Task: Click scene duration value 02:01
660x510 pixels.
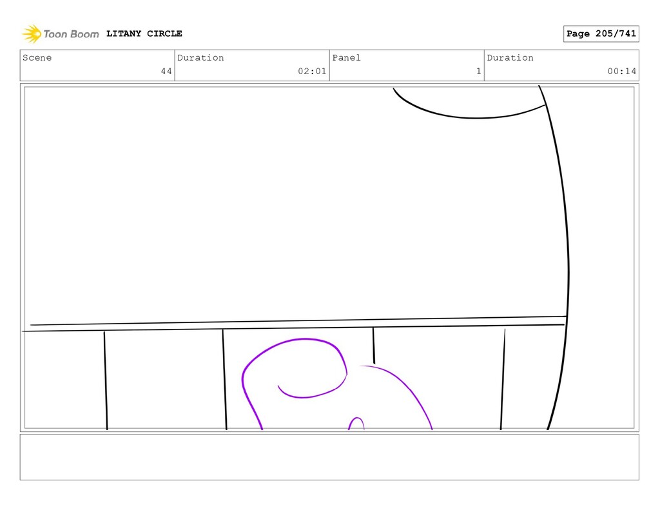Action: [312, 71]
